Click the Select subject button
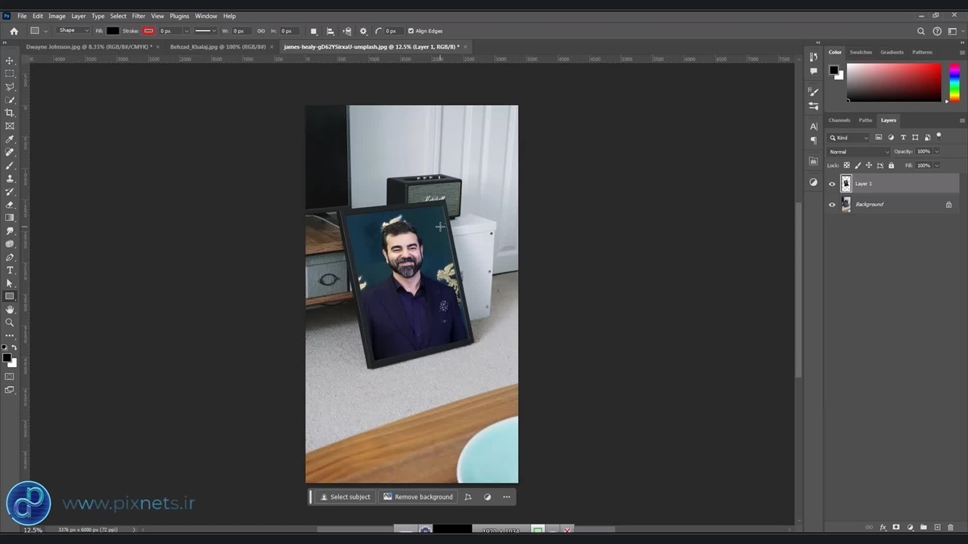Screen dimensions: 968x544 coord(345,497)
